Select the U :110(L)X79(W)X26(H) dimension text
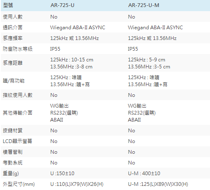Screen dimensions: 210x190 77,184
